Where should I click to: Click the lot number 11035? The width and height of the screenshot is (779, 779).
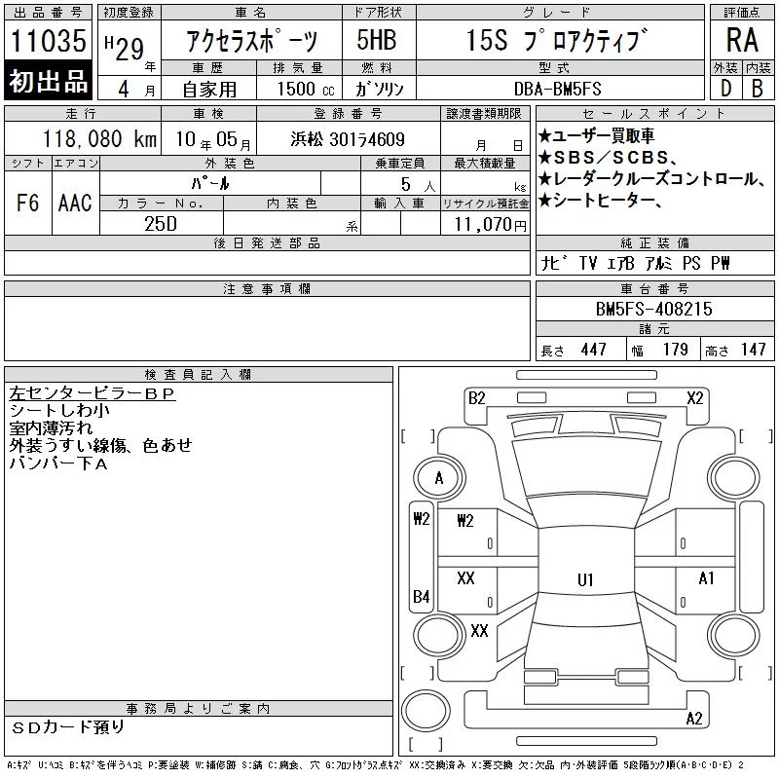click(48, 40)
